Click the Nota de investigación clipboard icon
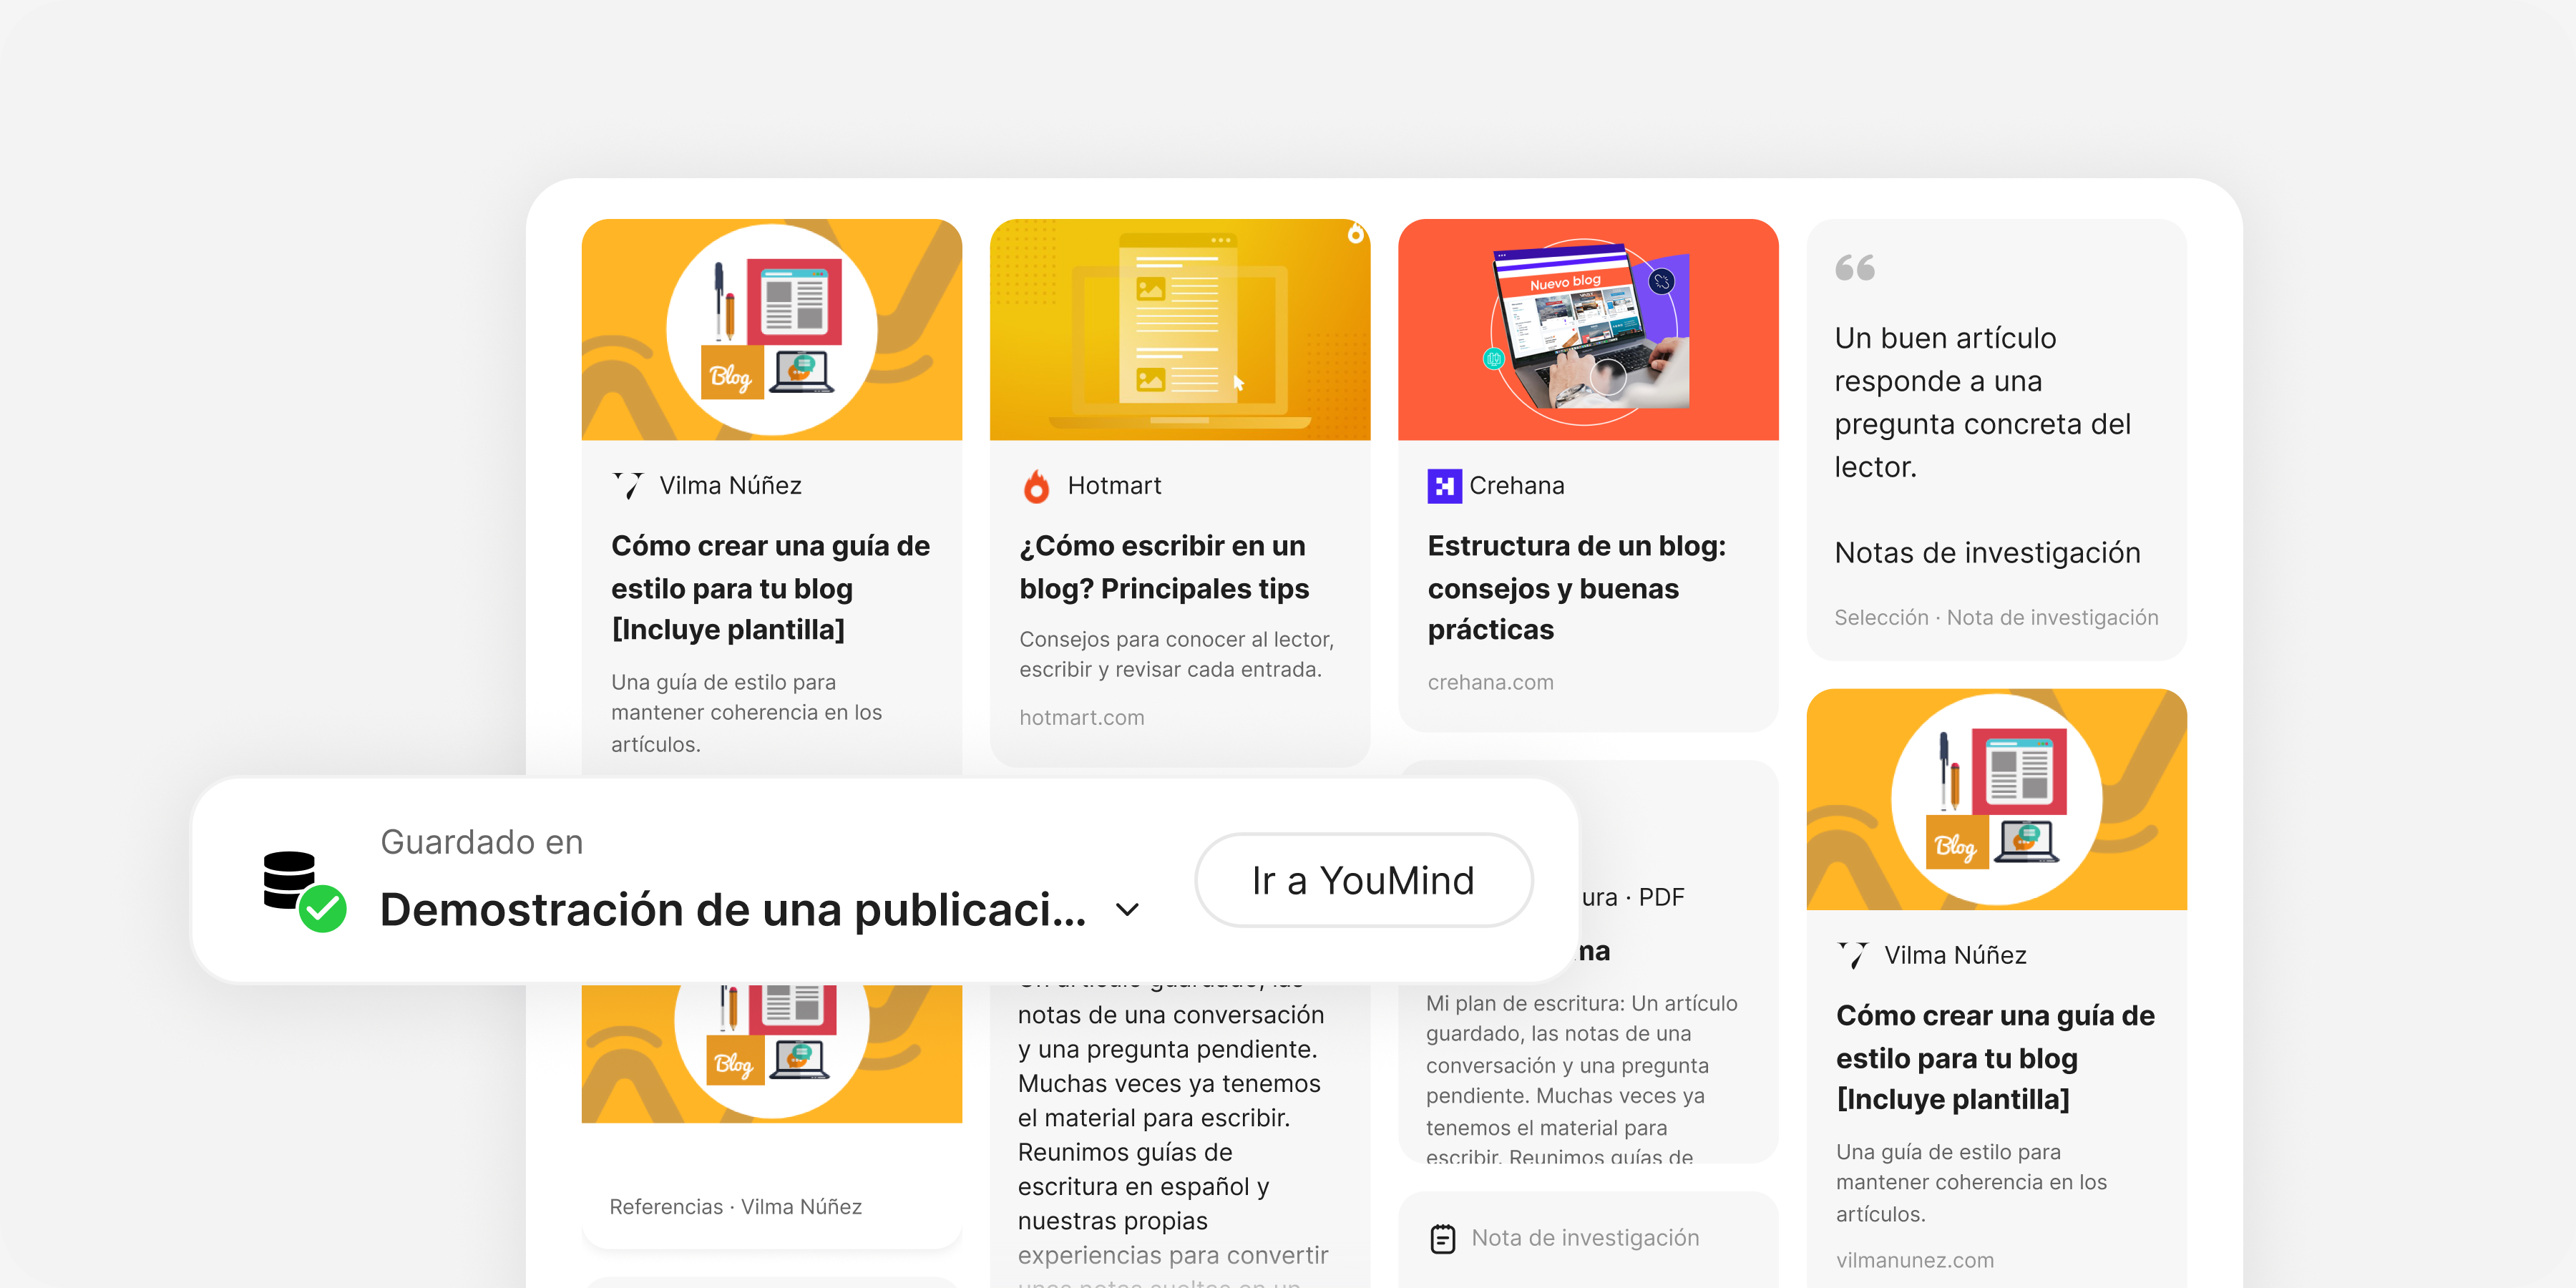The width and height of the screenshot is (2576, 1288). [x=1443, y=1238]
